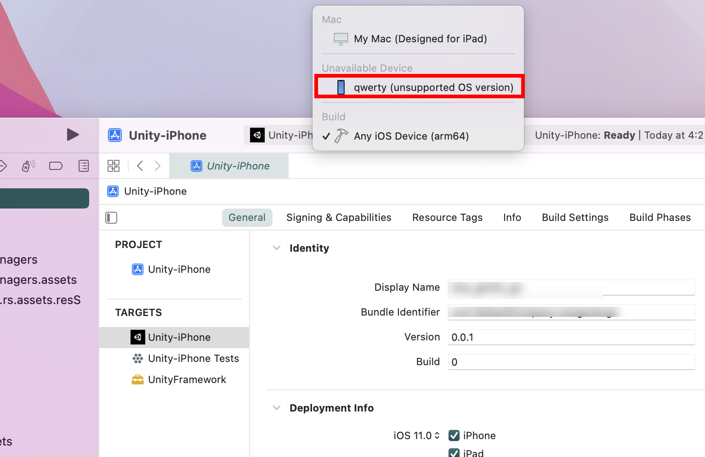Collapse the Deployment Info section
705x457 pixels.
pyautogui.click(x=277, y=408)
